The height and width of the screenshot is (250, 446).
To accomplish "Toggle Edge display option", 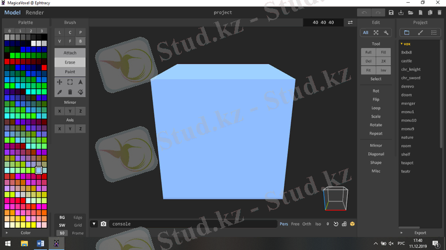I will [x=77, y=217].
